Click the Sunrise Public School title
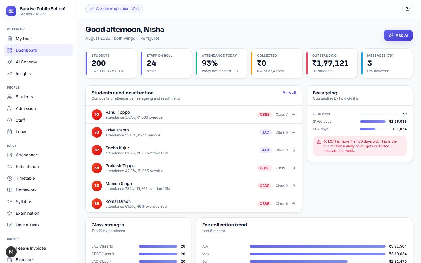This screenshot has width=421, height=263. [43, 9]
